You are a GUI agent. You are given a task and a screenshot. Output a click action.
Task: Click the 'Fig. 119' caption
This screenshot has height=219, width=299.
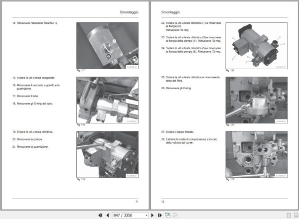tap(80, 179)
